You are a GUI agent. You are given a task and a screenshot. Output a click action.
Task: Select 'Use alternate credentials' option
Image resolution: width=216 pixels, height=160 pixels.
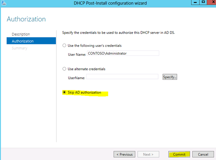(x=64, y=69)
